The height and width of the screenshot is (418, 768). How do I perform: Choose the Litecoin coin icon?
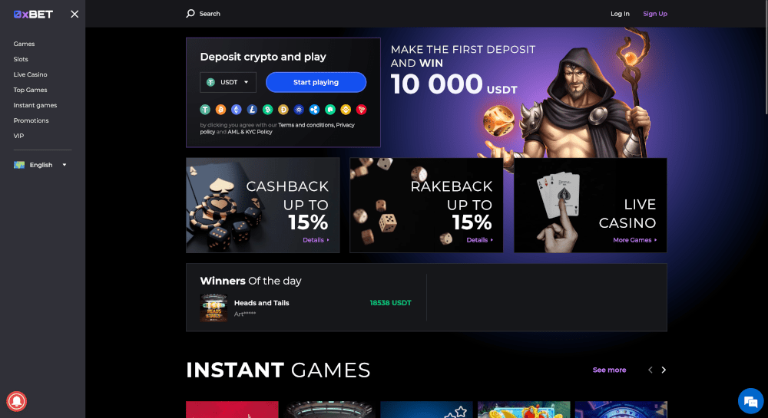(252, 110)
